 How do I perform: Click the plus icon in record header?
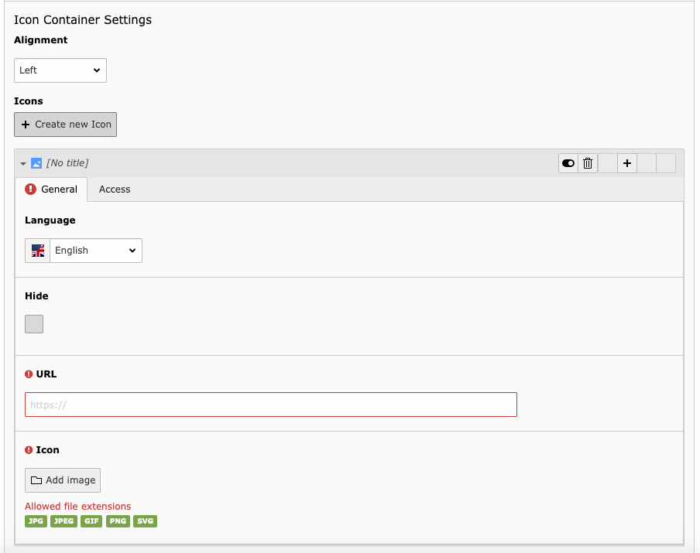[x=626, y=163]
